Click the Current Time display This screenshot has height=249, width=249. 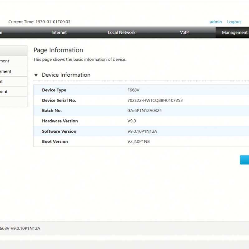pyautogui.click(x=39, y=22)
